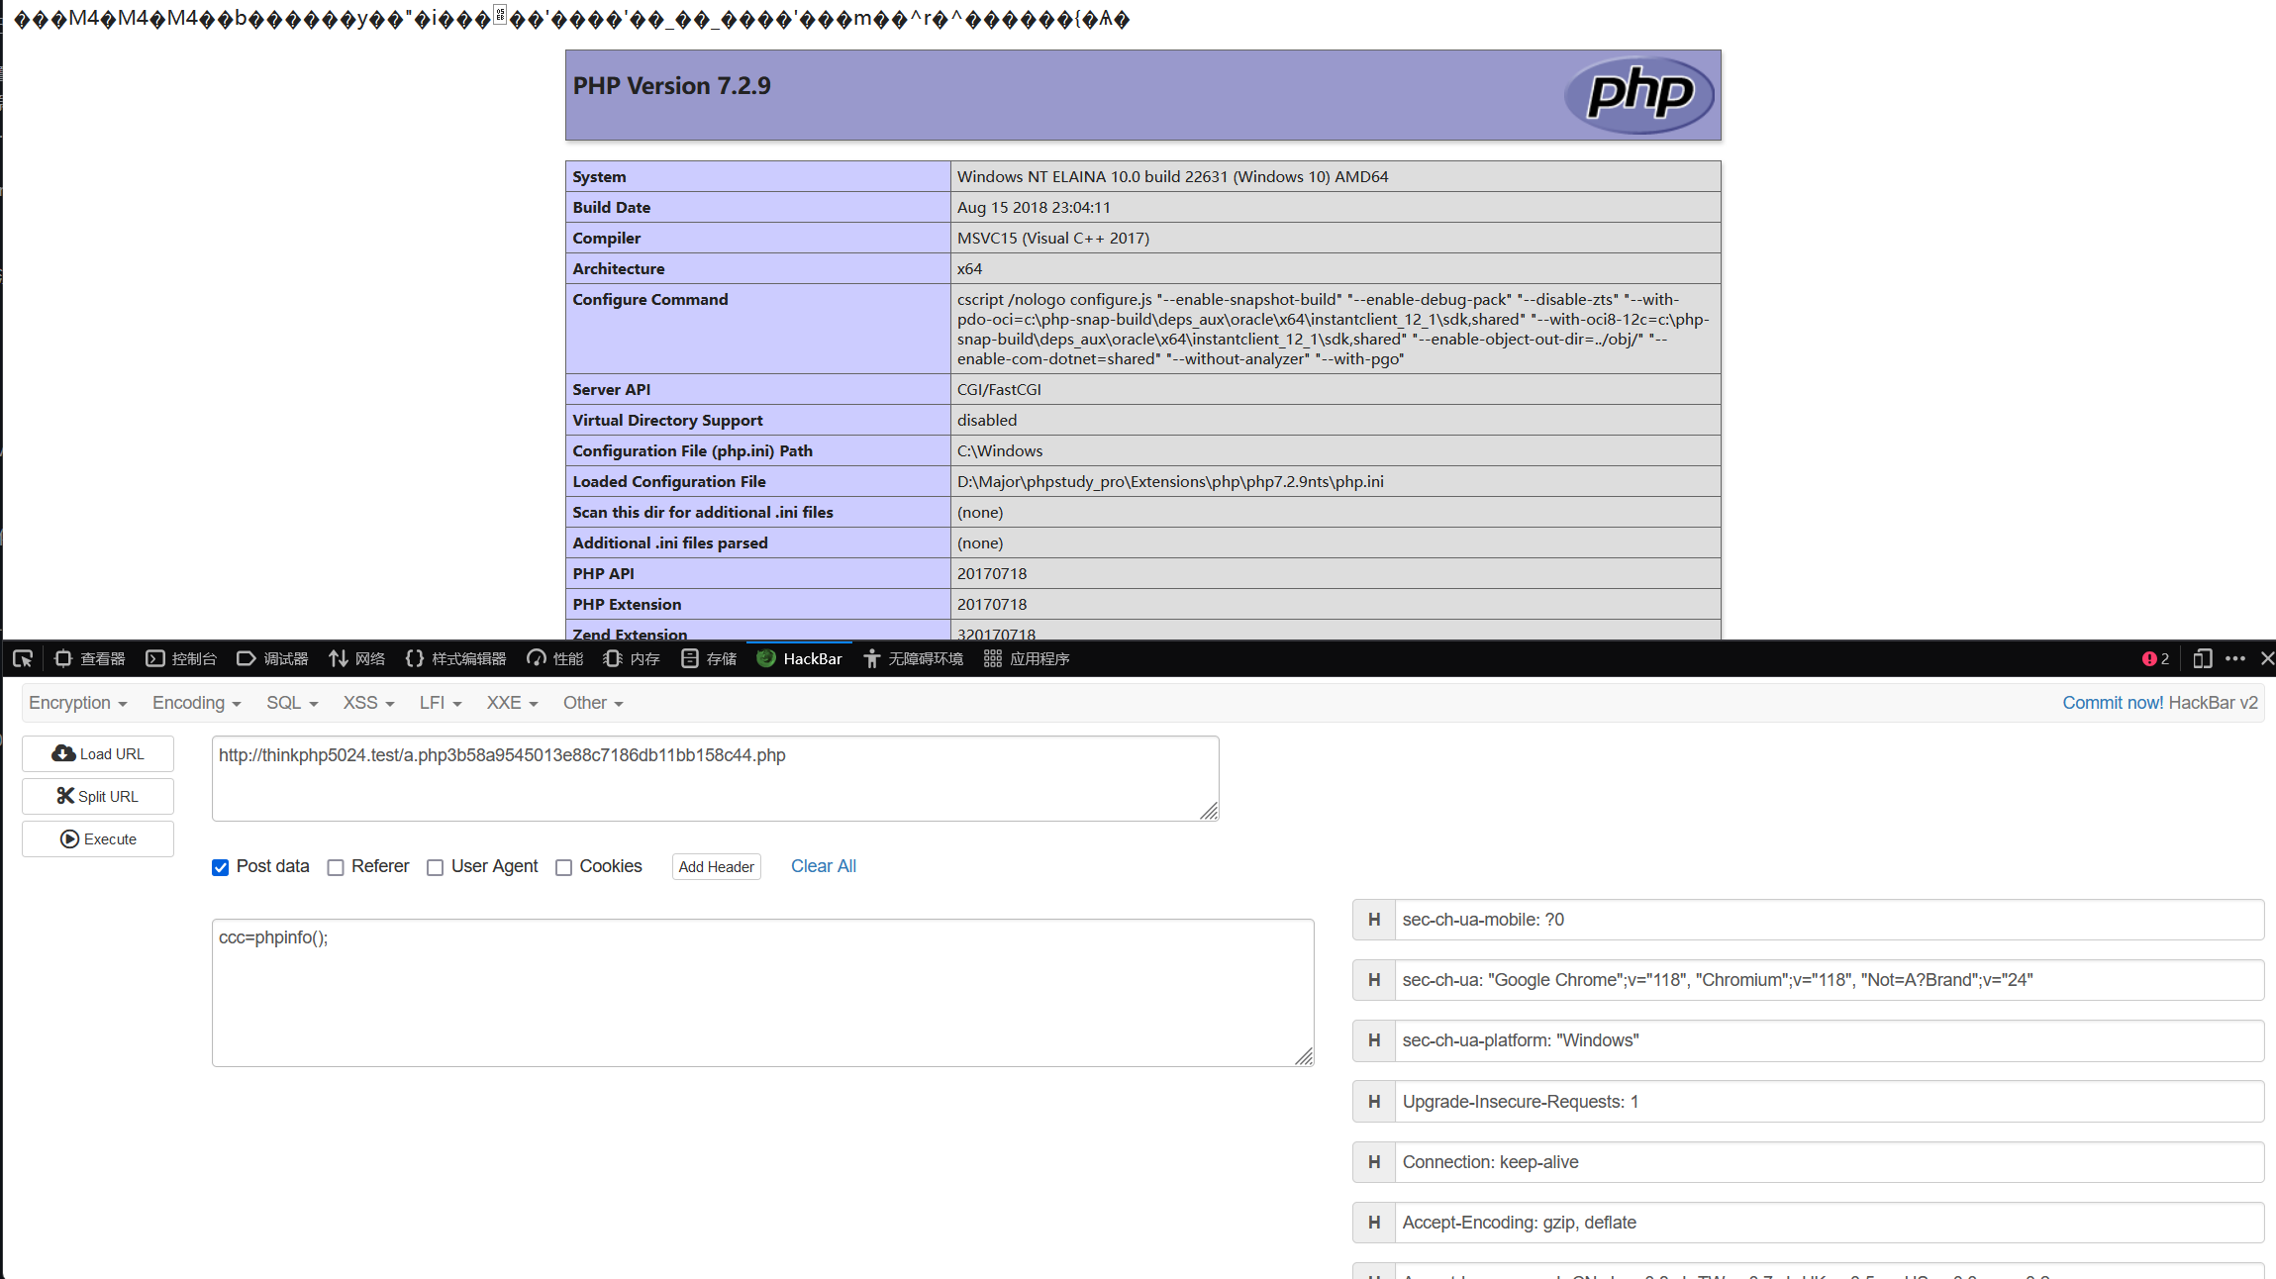Click the red error count badge
2276x1279 pixels.
[x=2155, y=658]
